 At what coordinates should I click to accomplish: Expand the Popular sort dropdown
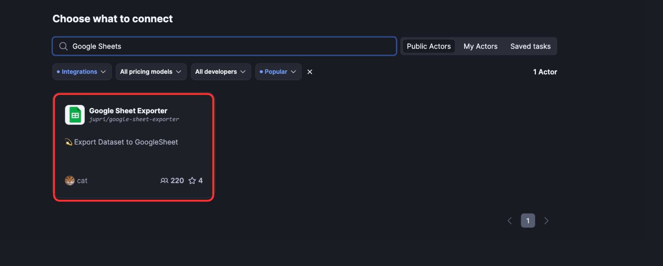click(x=278, y=72)
